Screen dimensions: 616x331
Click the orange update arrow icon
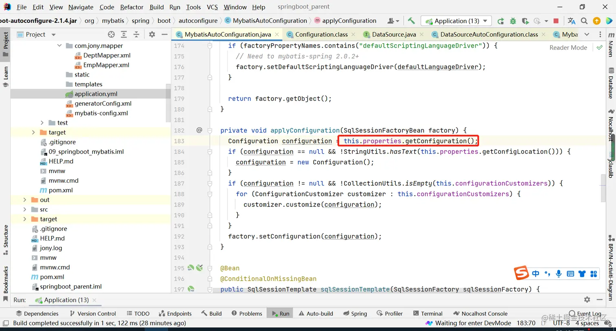[596, 21]
